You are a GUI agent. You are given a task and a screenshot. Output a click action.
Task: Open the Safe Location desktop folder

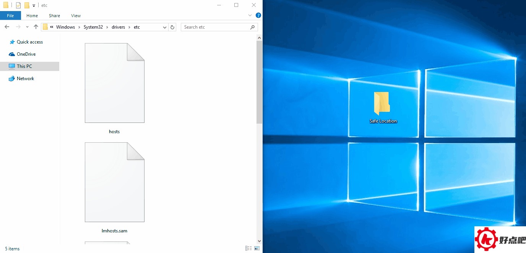pos(383,108)
